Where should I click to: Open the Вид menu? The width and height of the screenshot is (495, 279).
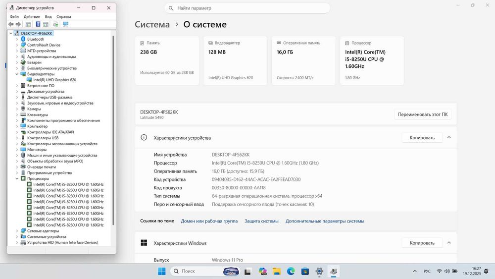tap(49, 16)
